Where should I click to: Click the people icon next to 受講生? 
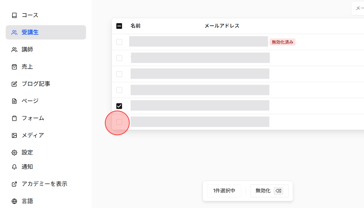(14, 32)
